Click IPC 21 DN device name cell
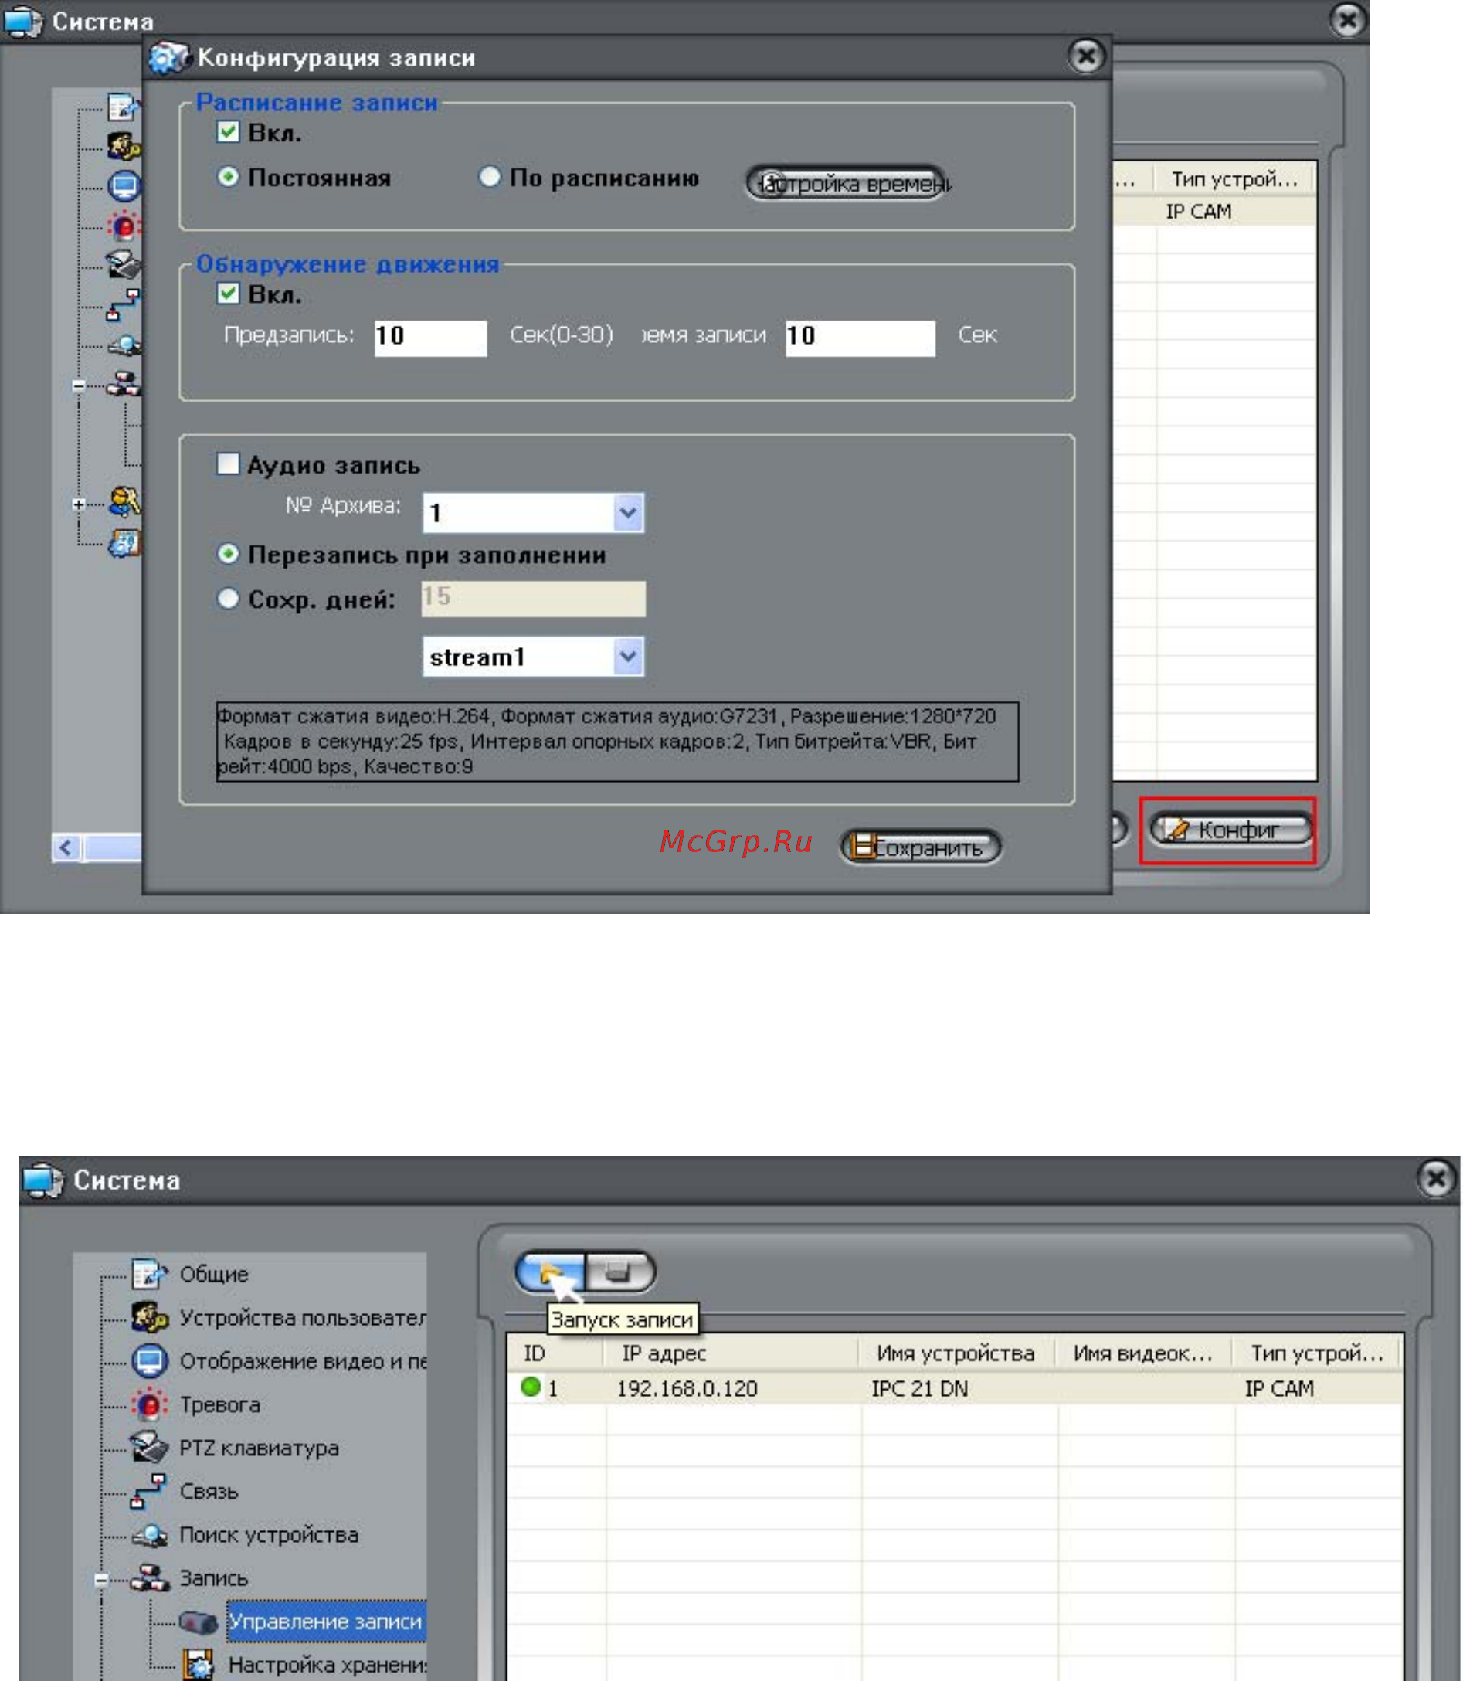Image resolution: width=1463 pixels, height=1681 pixels. (x=919, y=1388)
